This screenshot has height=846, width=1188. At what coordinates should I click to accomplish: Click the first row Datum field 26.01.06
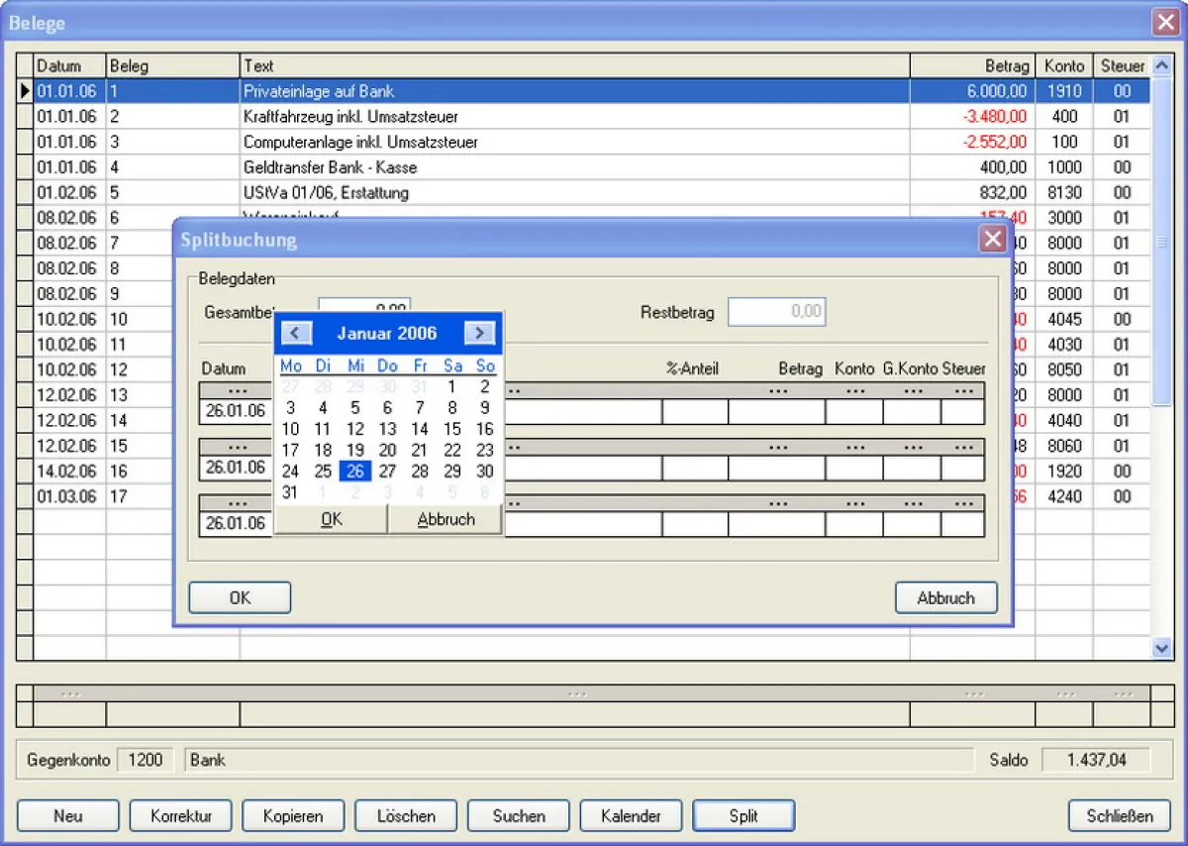point(235,411)
